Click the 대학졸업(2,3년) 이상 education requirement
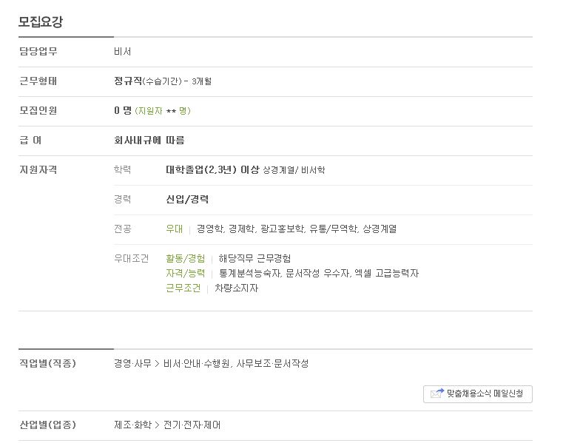 coord(212,169)
